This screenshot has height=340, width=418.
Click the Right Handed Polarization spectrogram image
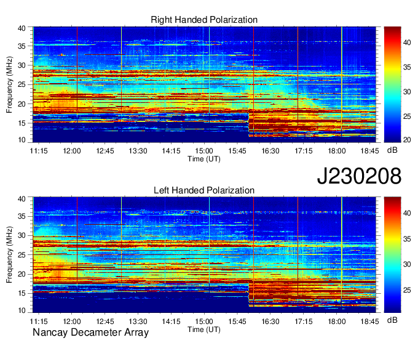point(204,84)
